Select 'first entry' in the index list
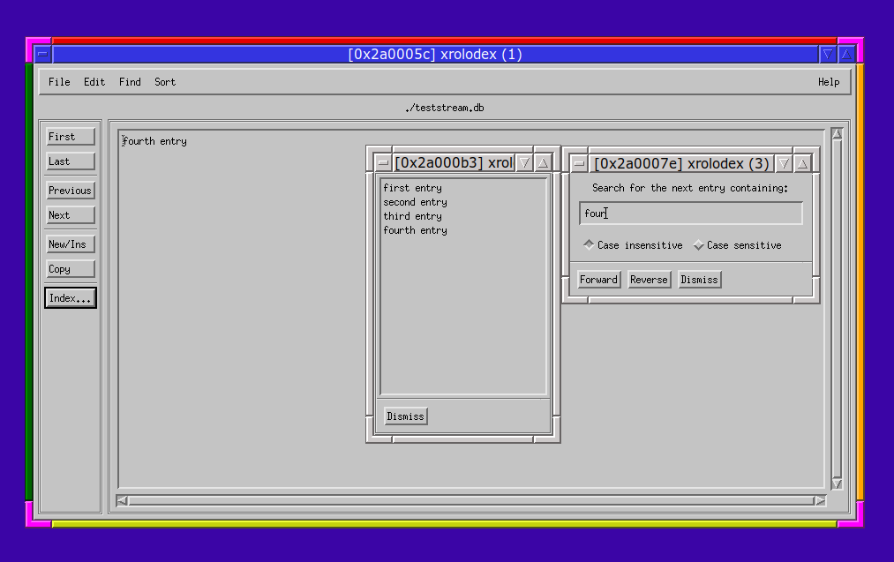894x562 pixels. pos(412,188)
